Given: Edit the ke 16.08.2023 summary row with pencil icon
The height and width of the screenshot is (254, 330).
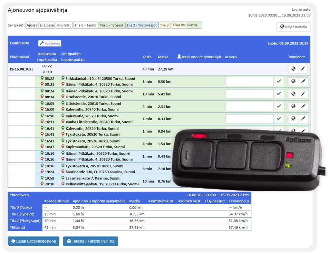Looking at the screenshot, I should (x=303, y=69).
